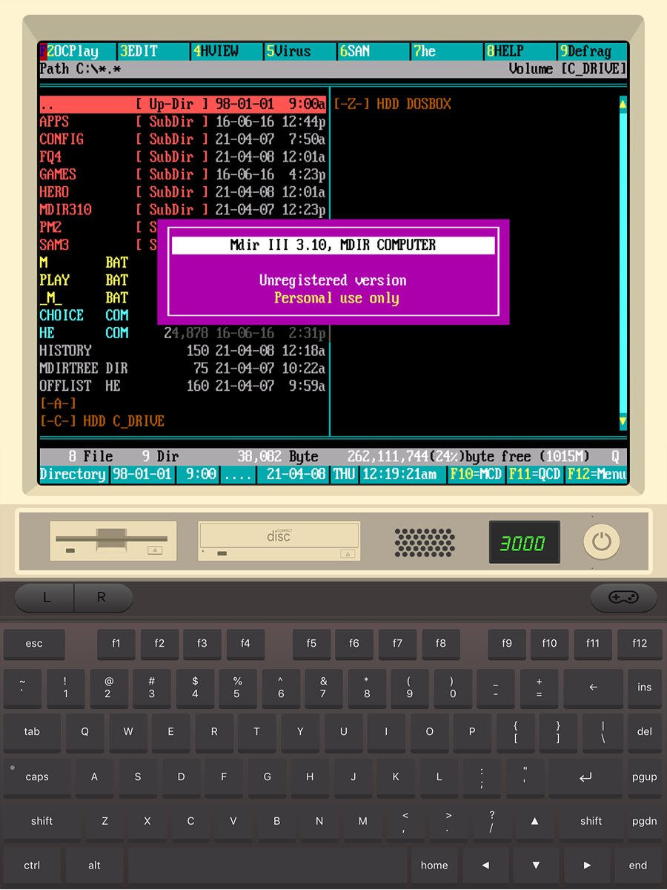Select the MDIR310 subdirectory
Screen dimensions: 667x890
[182, 210]
